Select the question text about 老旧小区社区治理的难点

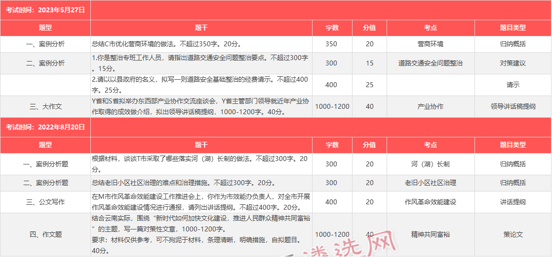(183, 183)
